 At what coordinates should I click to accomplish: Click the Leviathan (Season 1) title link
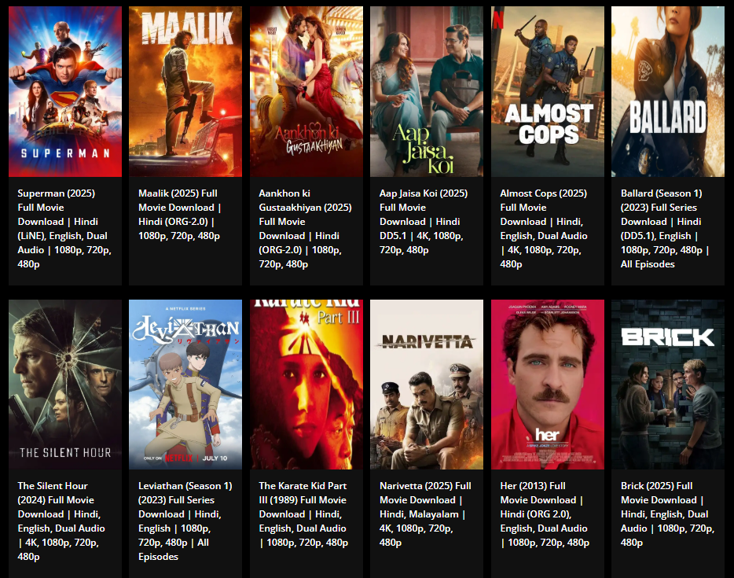tap(185, 521)
